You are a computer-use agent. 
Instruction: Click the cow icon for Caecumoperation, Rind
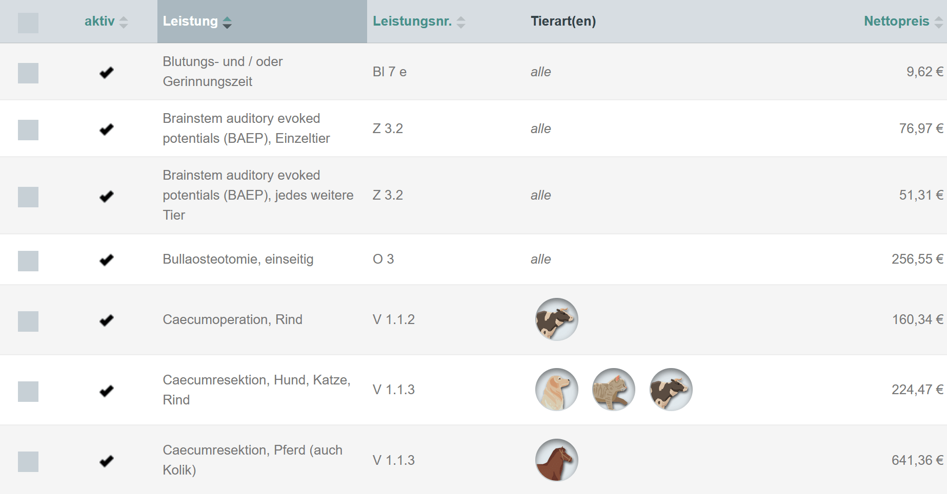coord(557,319)
